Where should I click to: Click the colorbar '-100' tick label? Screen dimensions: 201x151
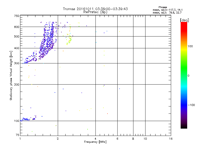[191, 105]
